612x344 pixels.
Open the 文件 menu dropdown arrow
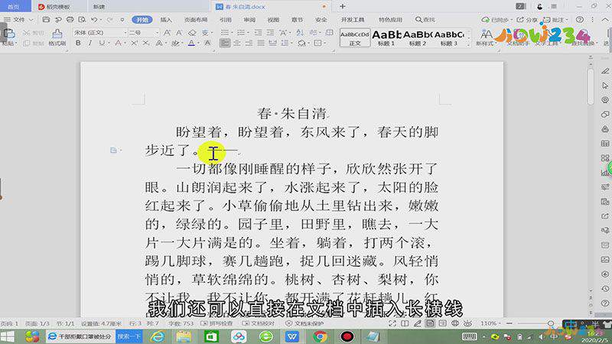tap(31, 20)
